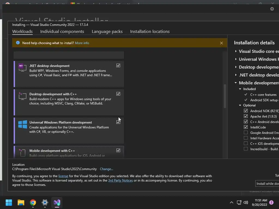Click the volume speaker icon in the tray
Screen dimensions: 279x209
[246, 202]
